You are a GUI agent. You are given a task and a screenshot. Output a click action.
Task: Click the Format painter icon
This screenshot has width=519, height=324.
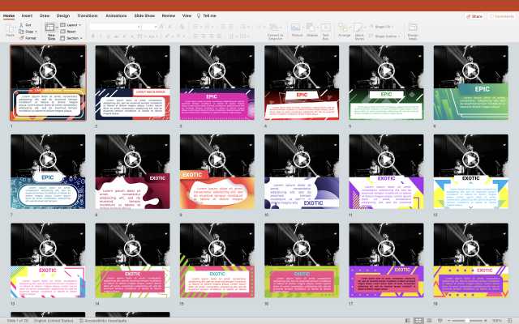point(28,37)
